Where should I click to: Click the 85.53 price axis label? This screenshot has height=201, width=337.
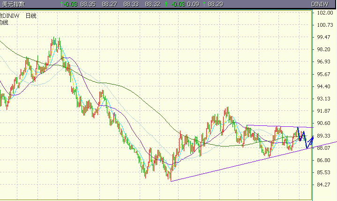[x=324, y=172]
